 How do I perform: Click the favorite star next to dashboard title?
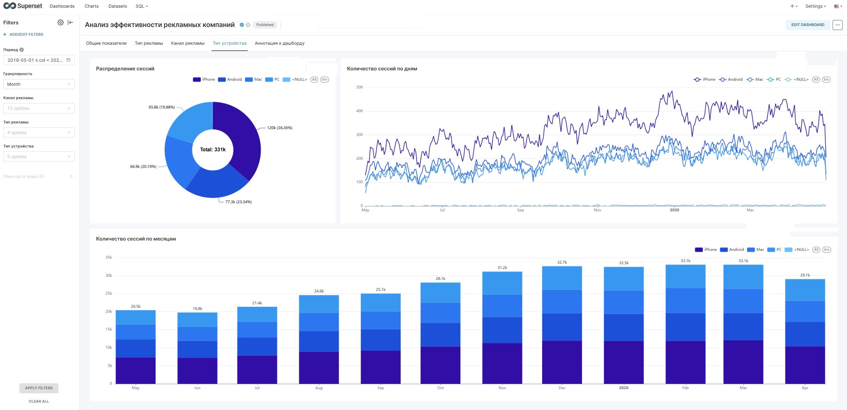point(248,25)
